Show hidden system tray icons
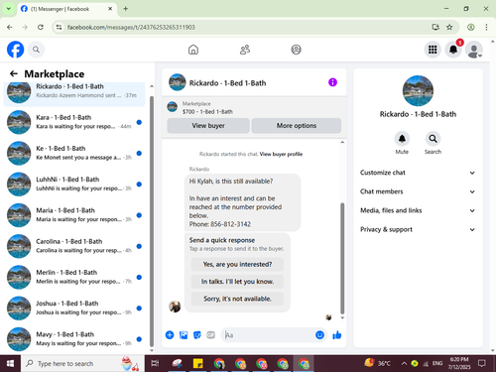This screenshot has width=496, height=372. (404, 363)
